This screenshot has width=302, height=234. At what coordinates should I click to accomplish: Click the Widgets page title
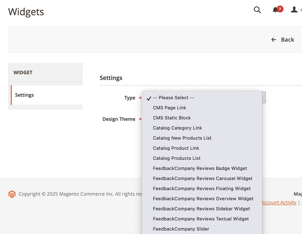click(x=26, y=12)
